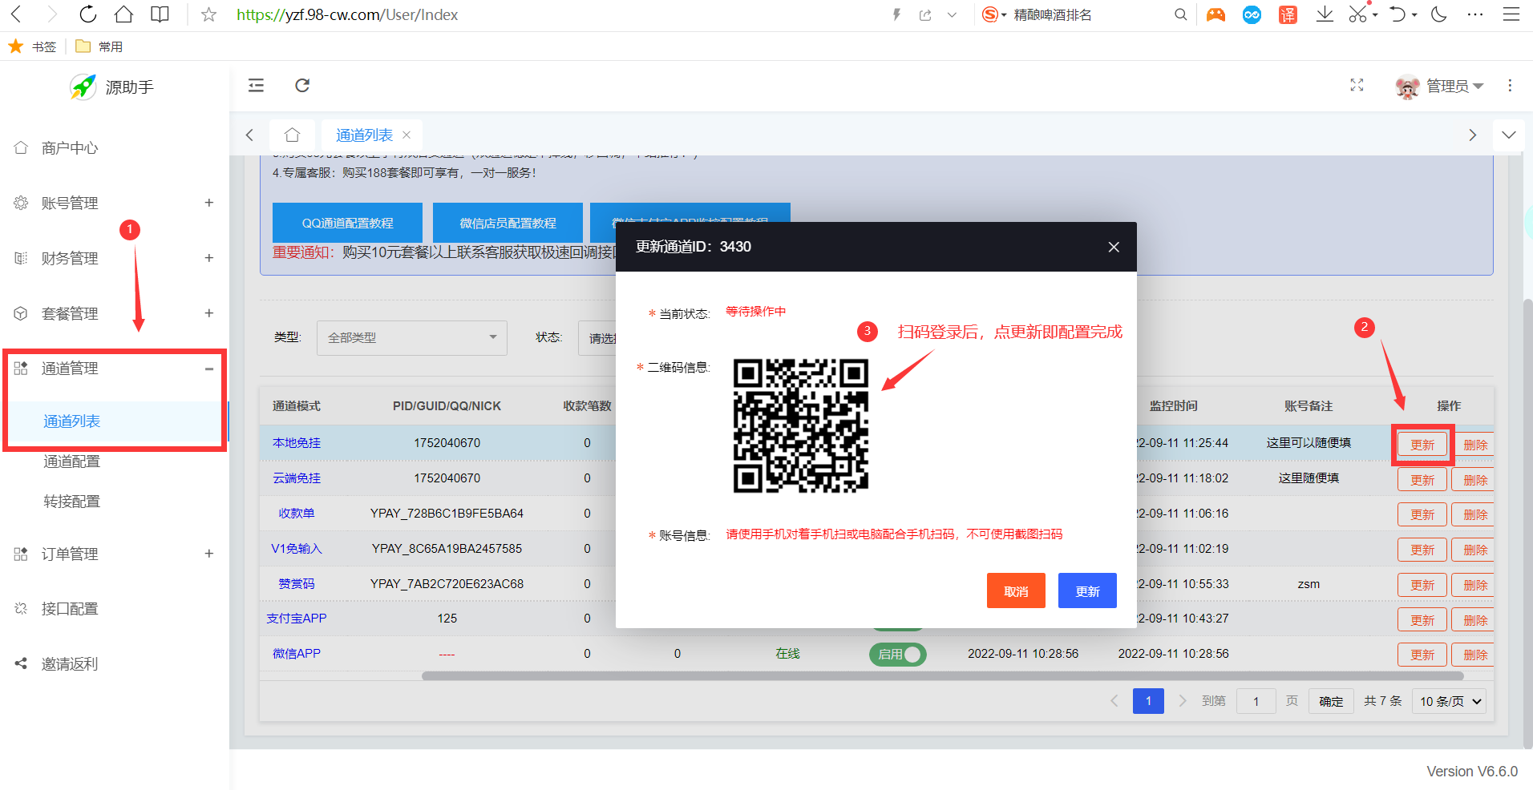Switch to the 通道列表 tab
Image resolution: width=1533 pixels, height=790 pixels.
364,135
